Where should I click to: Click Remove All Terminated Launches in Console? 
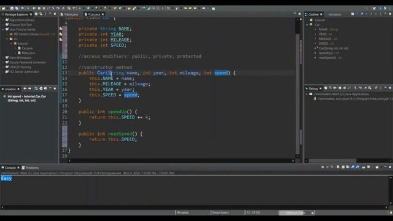(x=332, y=167)
